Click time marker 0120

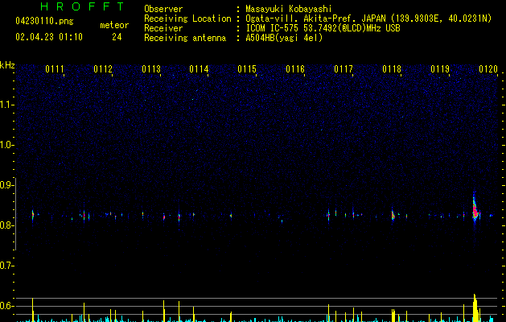tap(488, 69)
